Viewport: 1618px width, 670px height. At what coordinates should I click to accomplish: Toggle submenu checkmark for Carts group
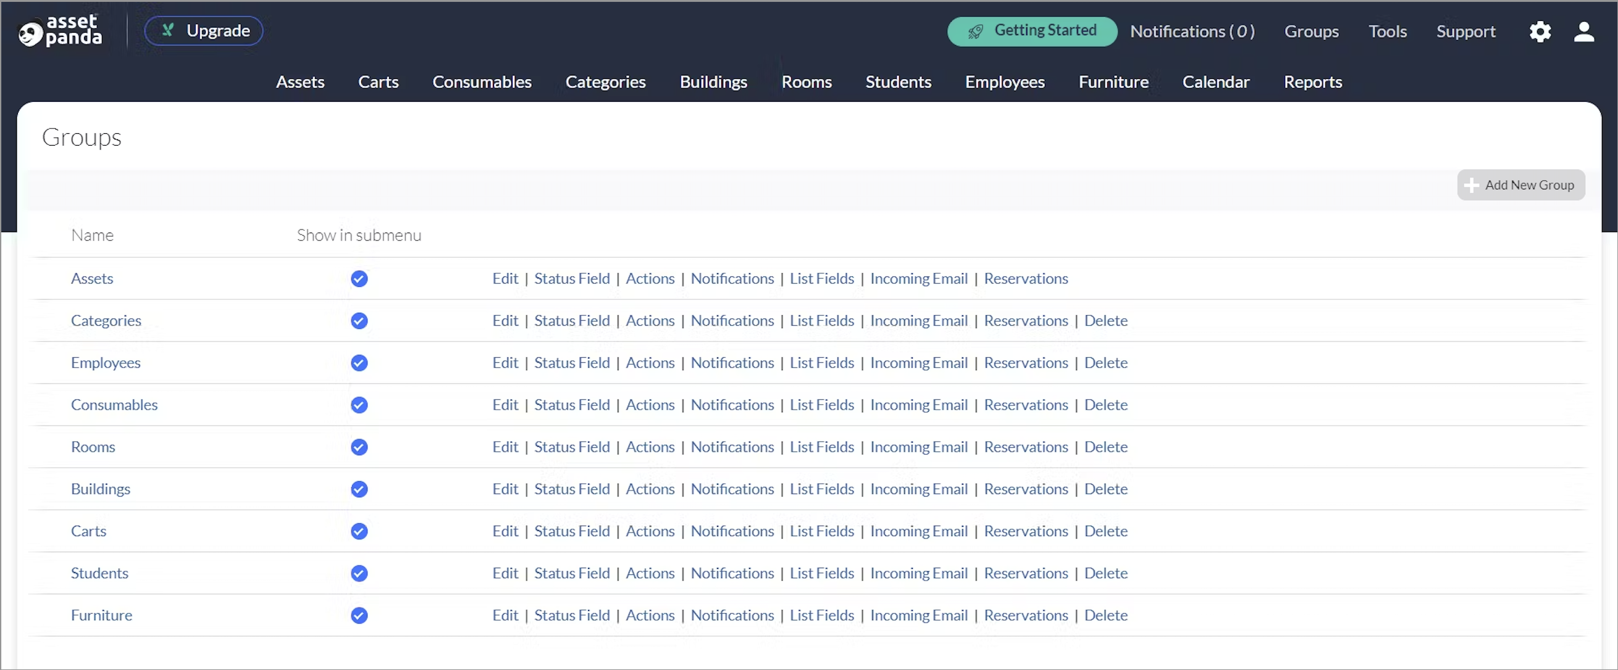[359, 531]
